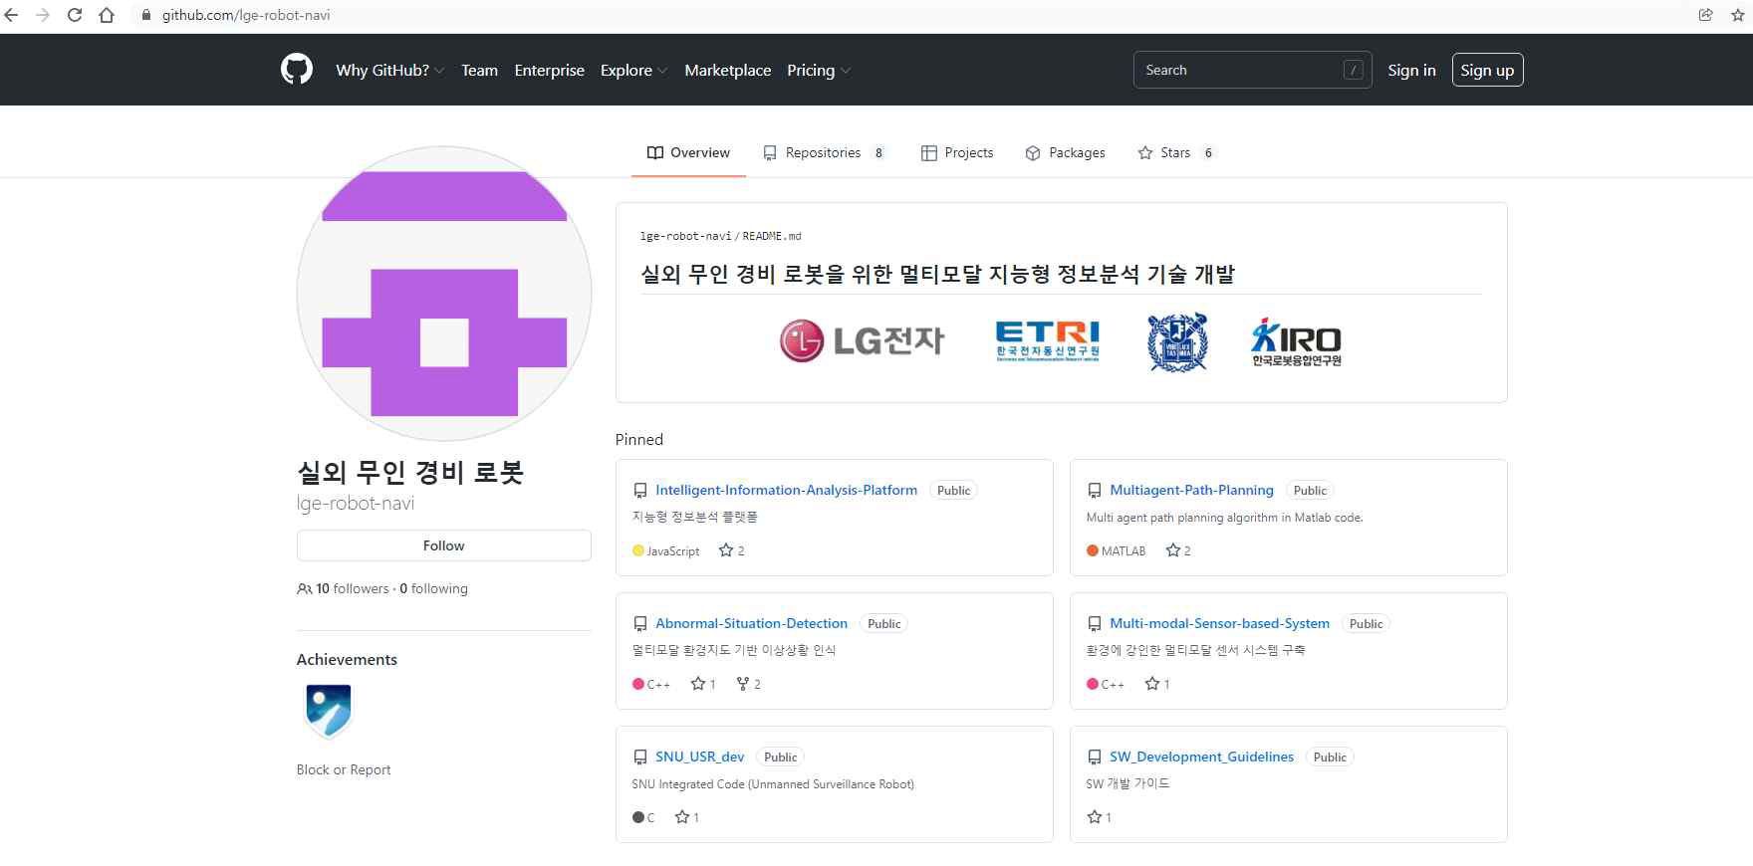Screen dimensions: 1753x866
Task: Click the Seoul National University crest logo
Action: pyautogui.click(x=1177, y=342)
